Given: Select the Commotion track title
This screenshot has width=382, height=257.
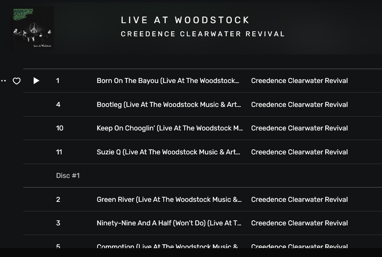Looking at the screenshot, I should coord(167,246).
